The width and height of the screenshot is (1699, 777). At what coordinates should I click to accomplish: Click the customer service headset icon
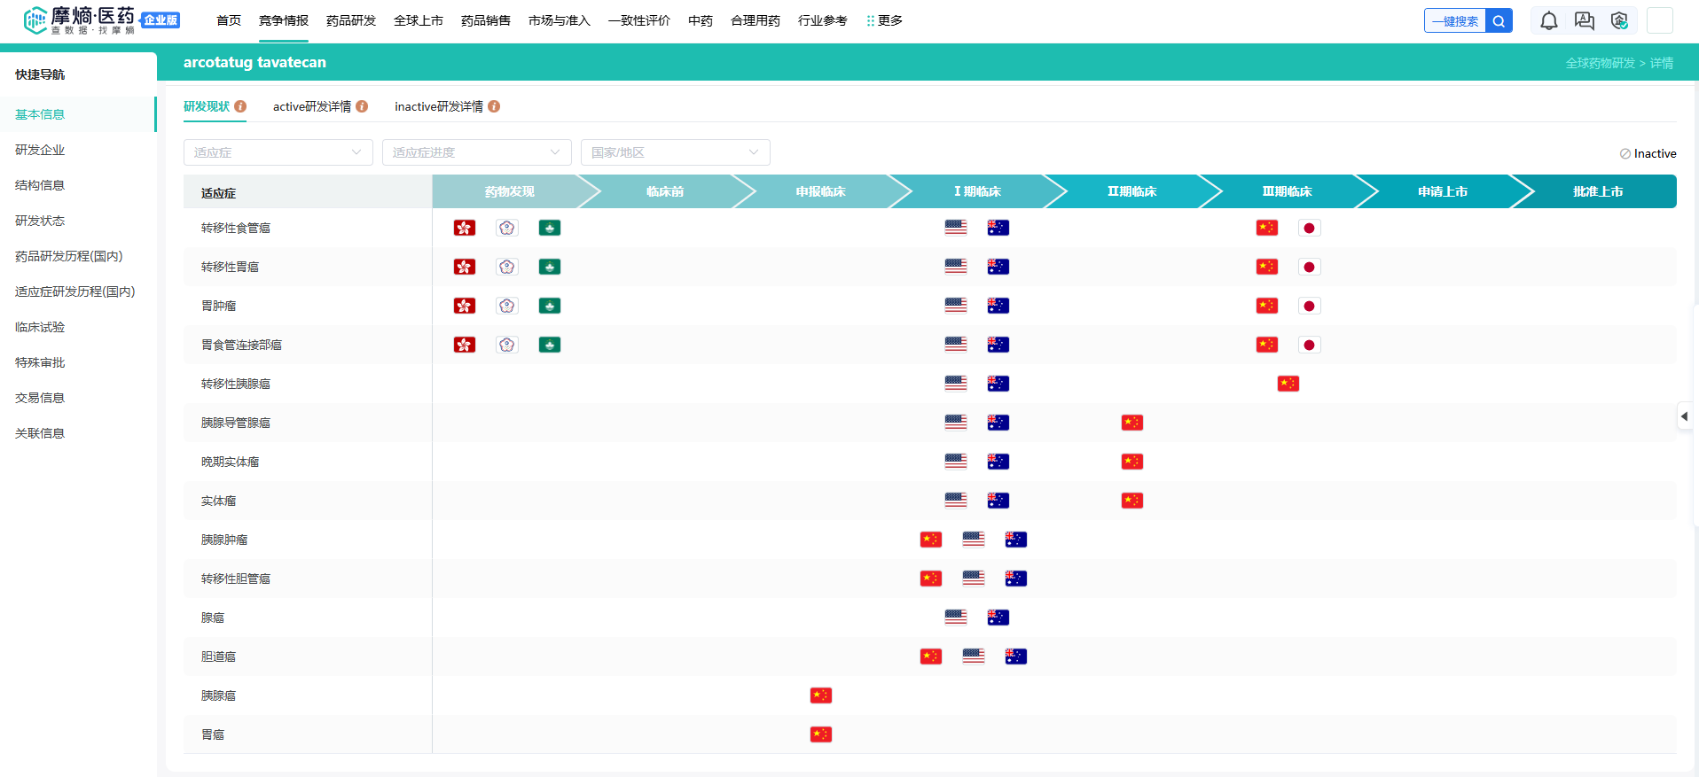pos(1619,21)
